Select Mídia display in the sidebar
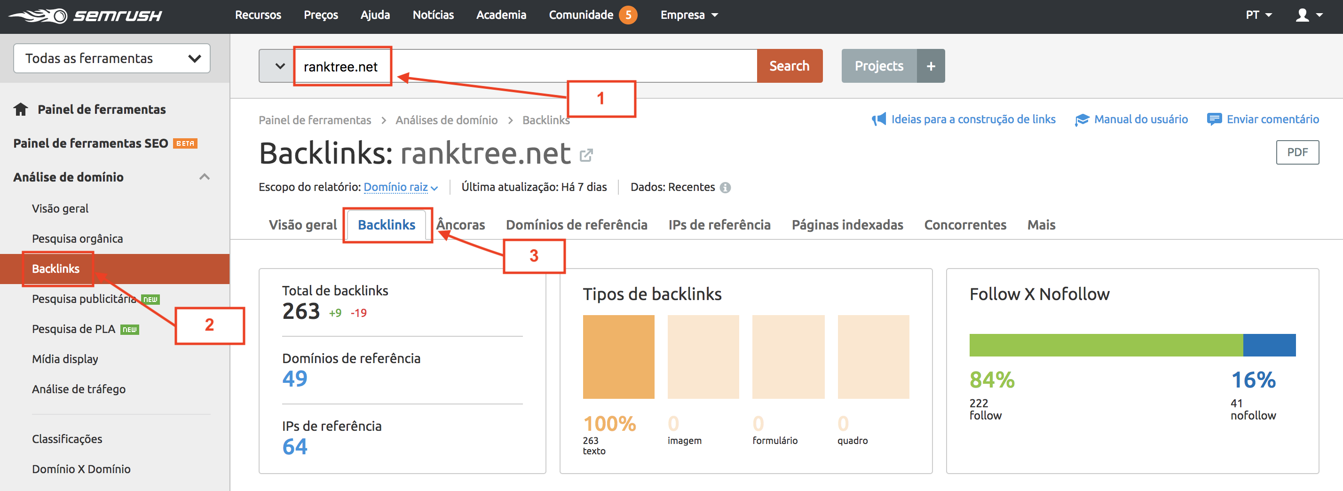This screenshot has width=1343, height=491. [x=64, y=359]
